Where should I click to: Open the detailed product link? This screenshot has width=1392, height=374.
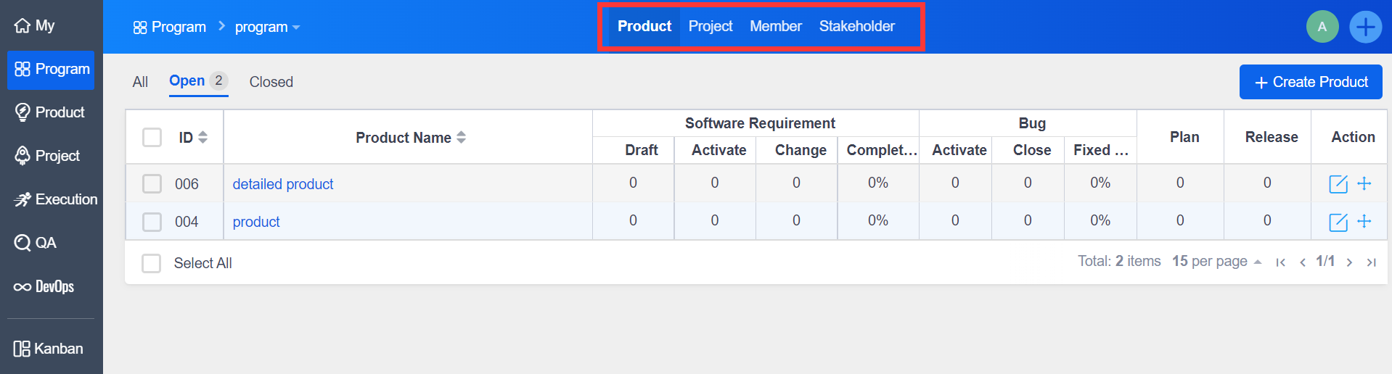pyautogui.click(x=282, y=184)
